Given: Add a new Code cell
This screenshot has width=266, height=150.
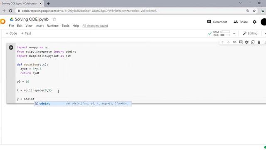Looking at the screenshot, I should coord(11,33).
